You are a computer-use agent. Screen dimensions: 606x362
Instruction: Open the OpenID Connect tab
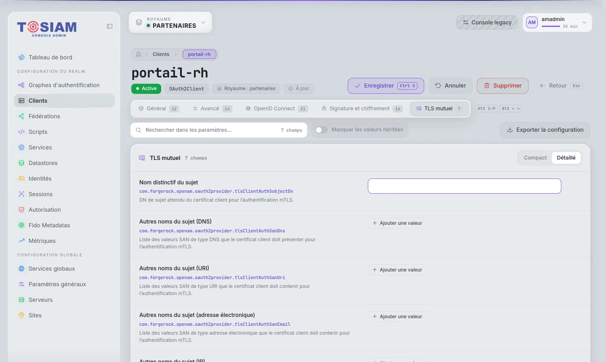tap(276, 109)
